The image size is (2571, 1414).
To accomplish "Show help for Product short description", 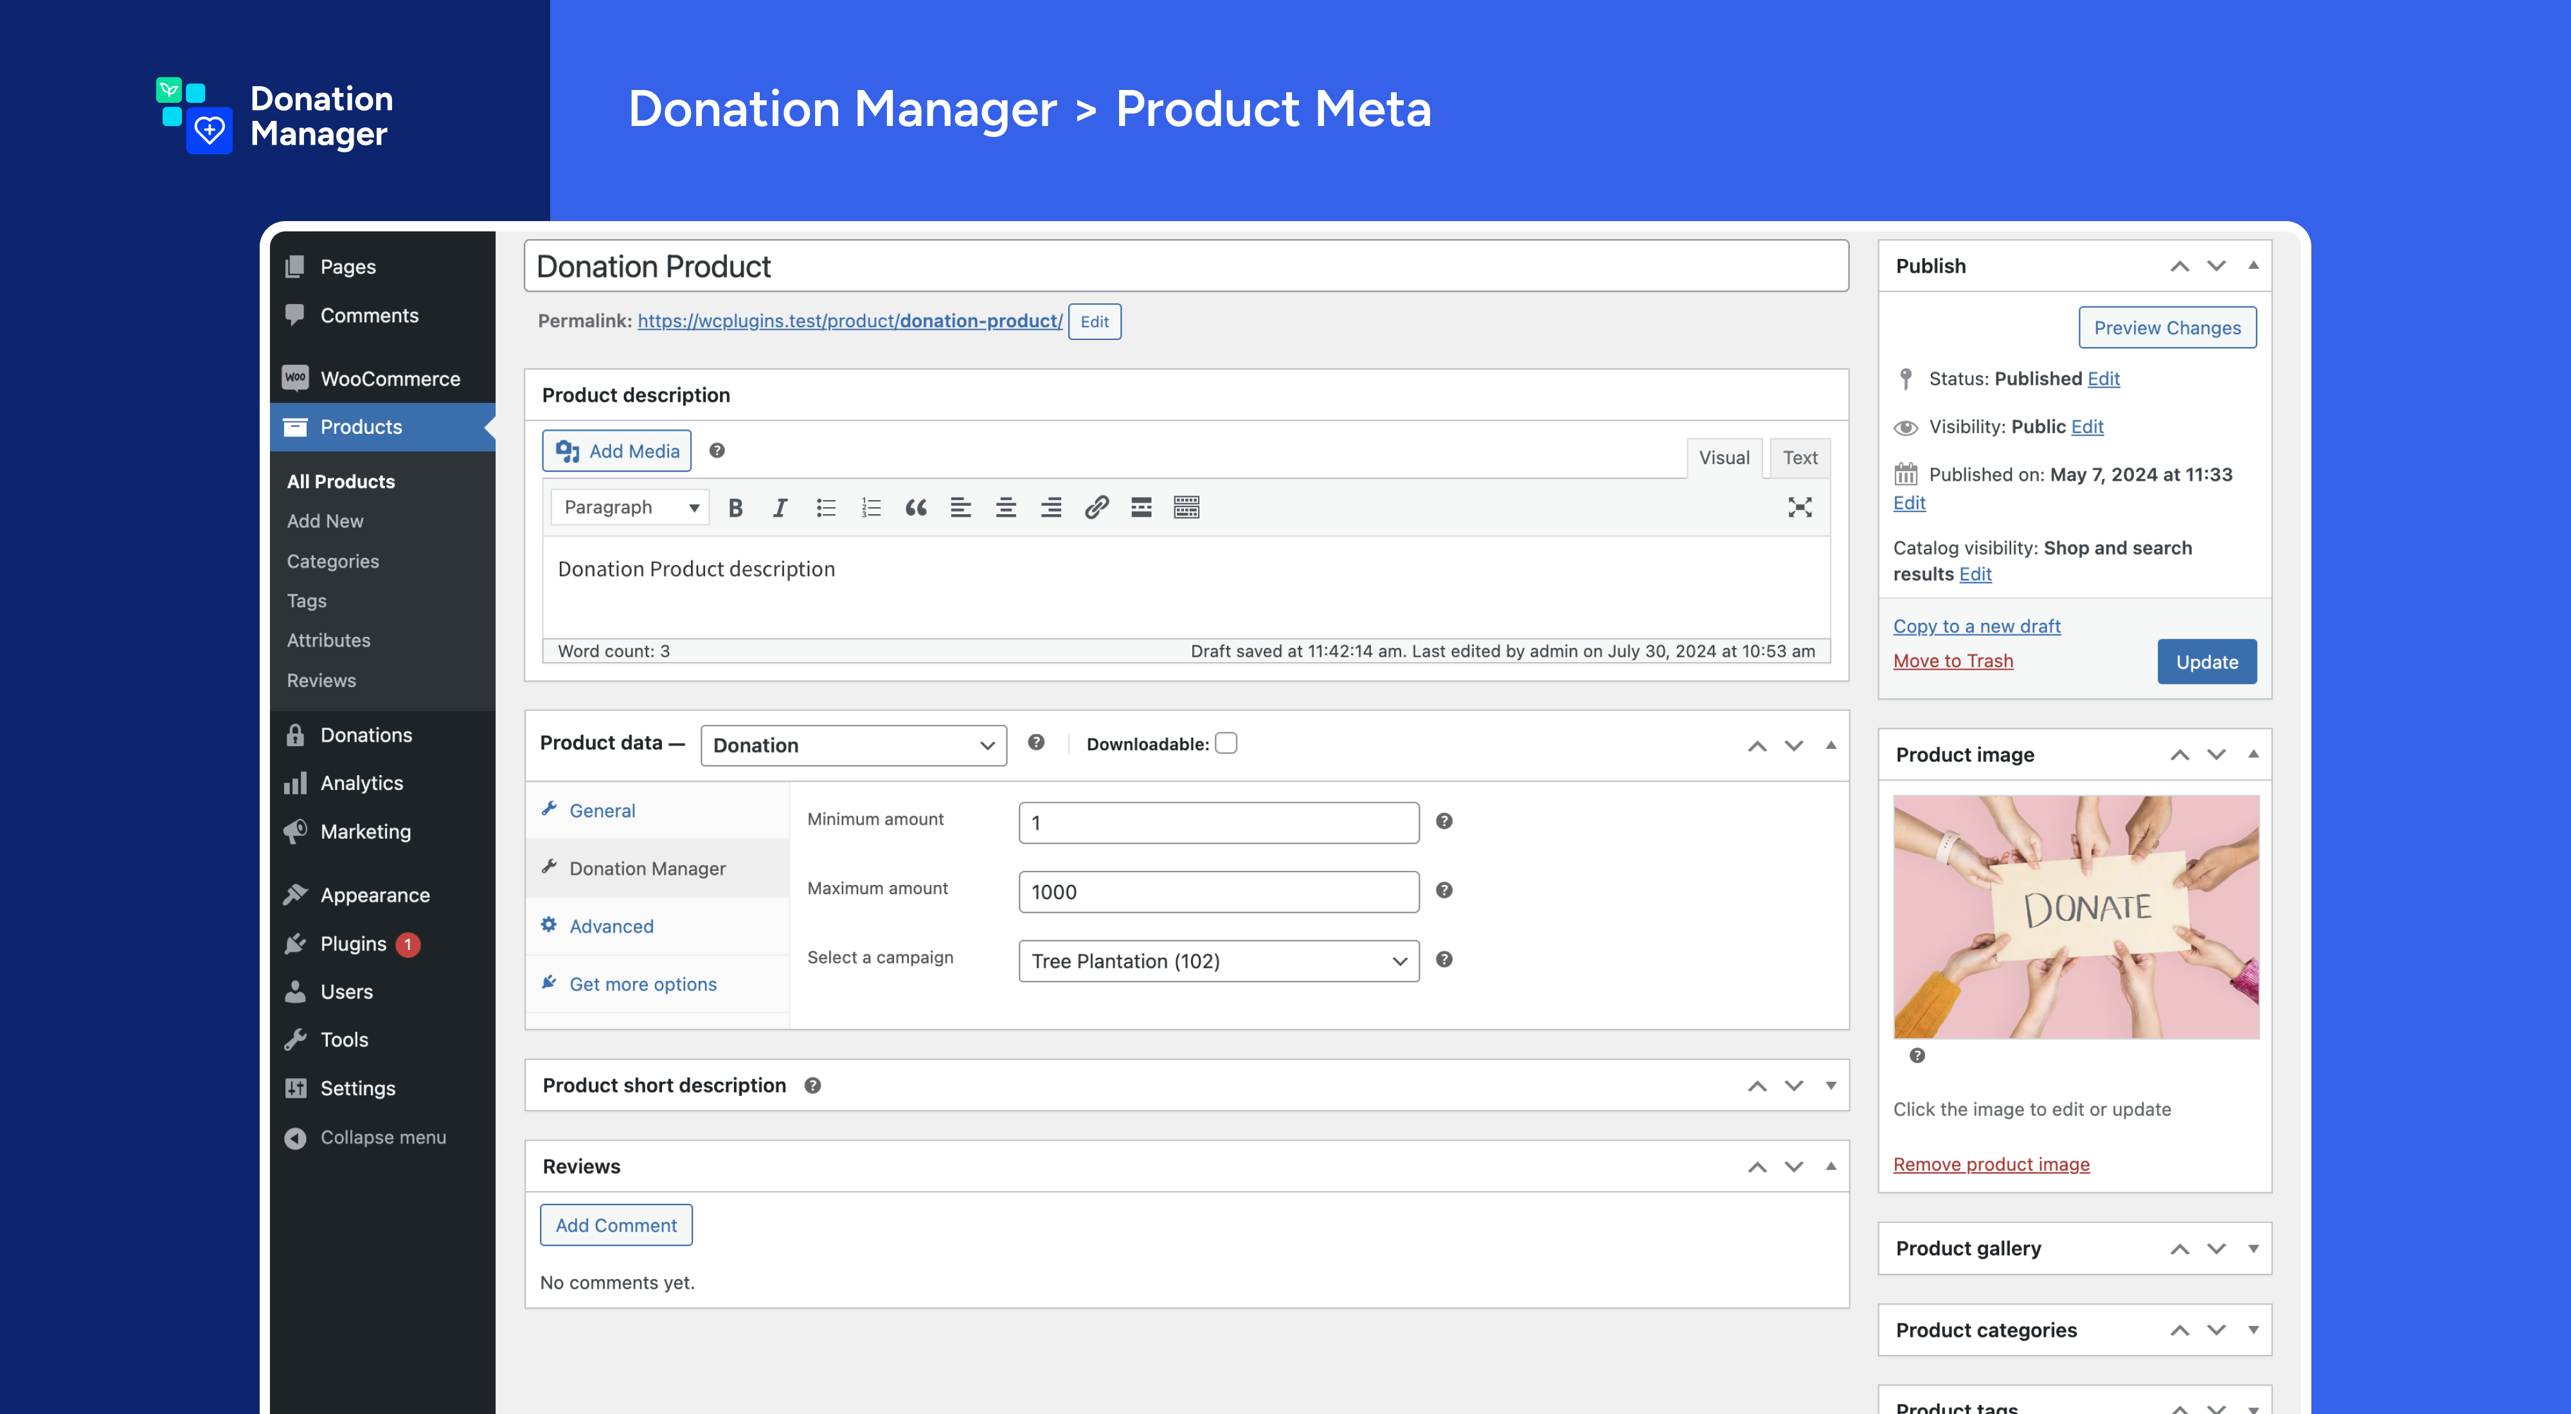I will 812,1086.
